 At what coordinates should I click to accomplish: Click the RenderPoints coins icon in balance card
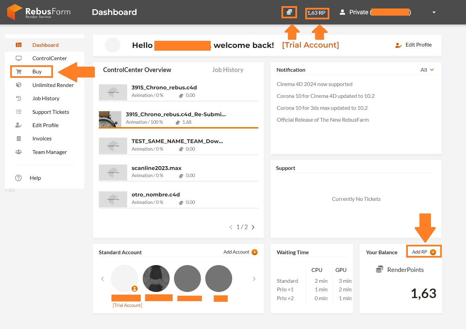click(380, 269)
